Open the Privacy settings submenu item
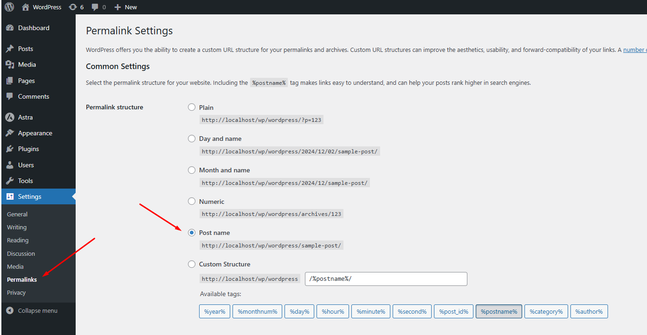This screenshot has height=335, width=647. pos(16,292)
